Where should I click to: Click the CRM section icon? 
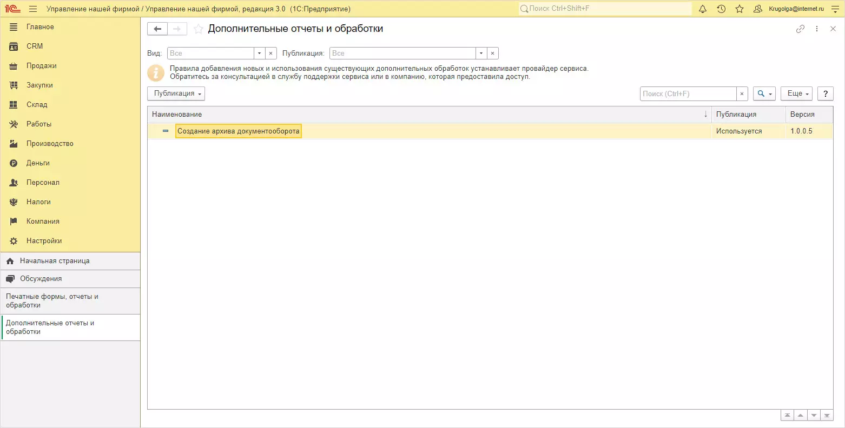click(x=14, y=46)
